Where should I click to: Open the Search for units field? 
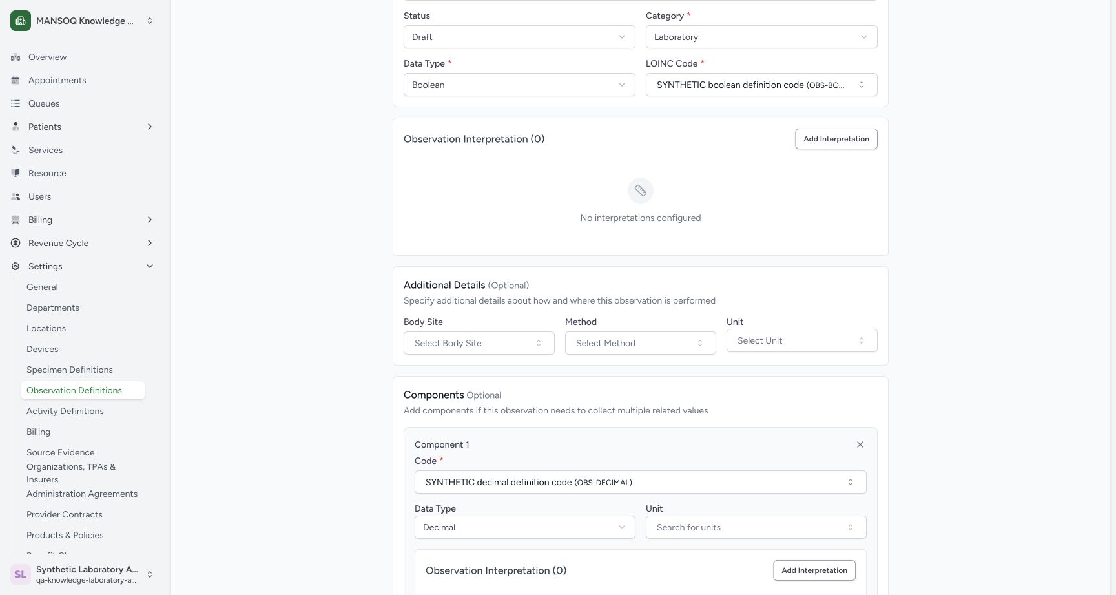pyautogui.click(x=756, y=527)
